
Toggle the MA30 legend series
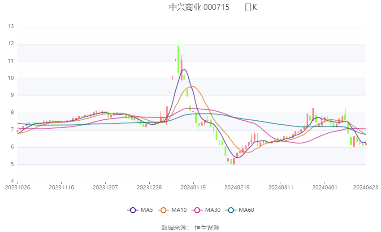pyautogui.click(x=206, y=210)
